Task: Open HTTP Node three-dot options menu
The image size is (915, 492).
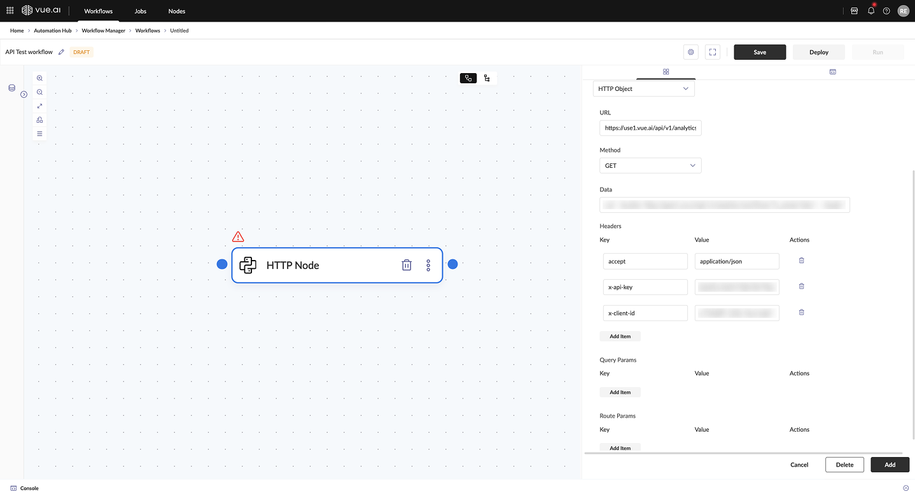Action: click(428, 265)
